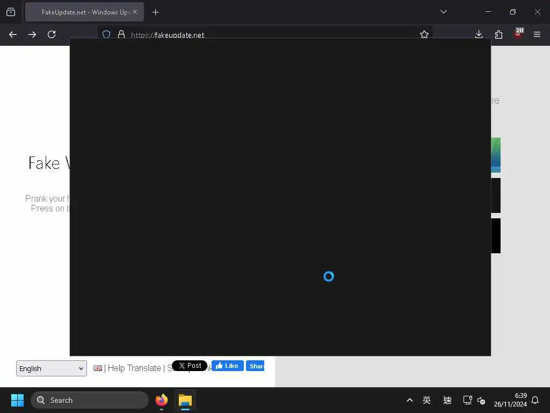Open the Firefox hamburger application menu

tap(537, 34)
